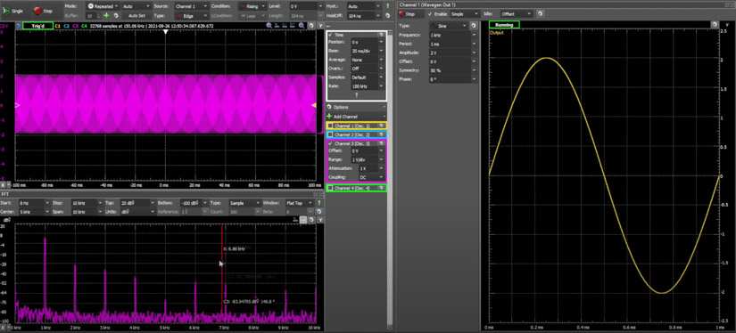The image size is (736, 333).
Task: Open the Channel 3 Offset dropdown
Action: [367, 150]
